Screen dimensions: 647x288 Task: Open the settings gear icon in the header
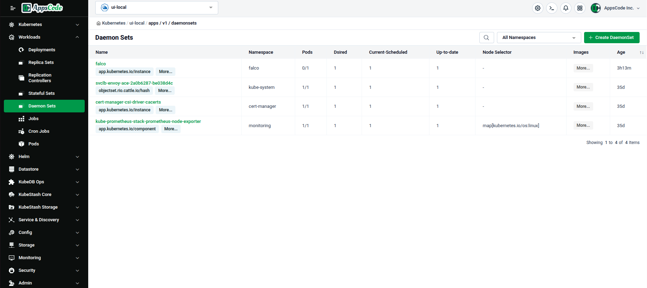click(538, 8)
